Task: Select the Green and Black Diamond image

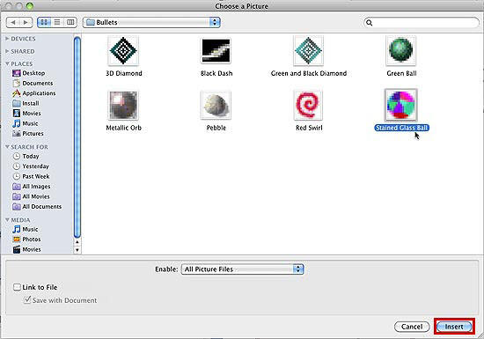Action: pos(308,51)
